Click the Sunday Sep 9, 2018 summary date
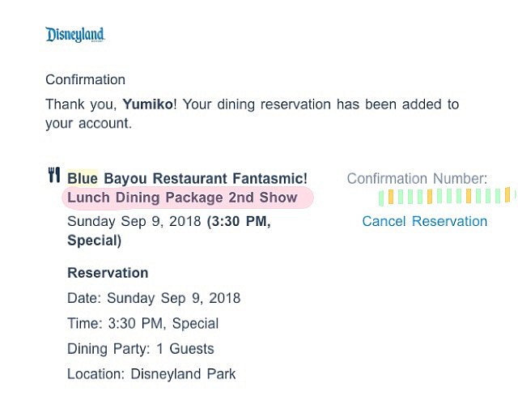This screenshot has height=400, width=518. [x=134, y=221]
